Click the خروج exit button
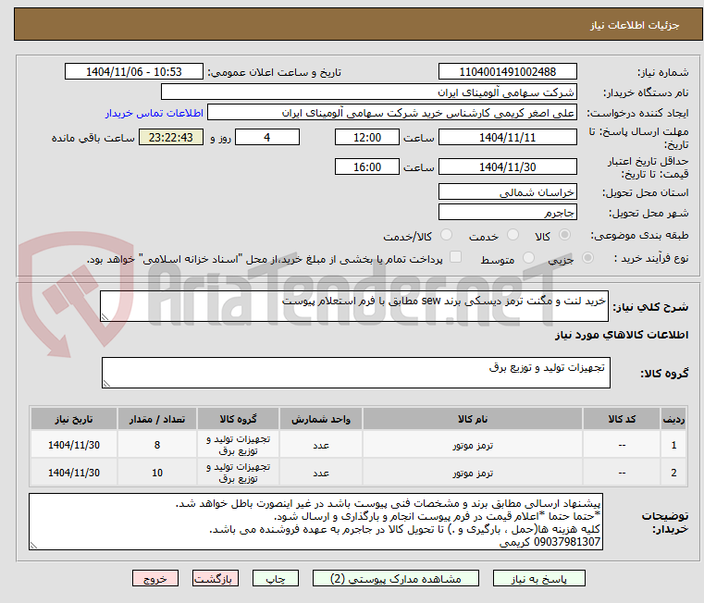 (154, 578)
